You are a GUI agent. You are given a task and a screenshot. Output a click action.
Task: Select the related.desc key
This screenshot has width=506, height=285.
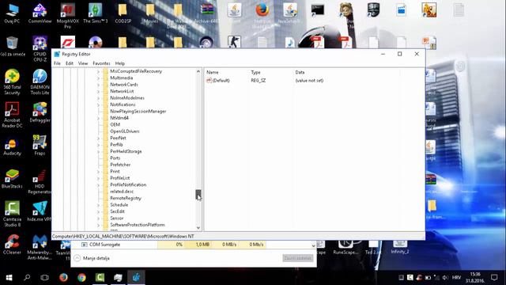[122, 192]
